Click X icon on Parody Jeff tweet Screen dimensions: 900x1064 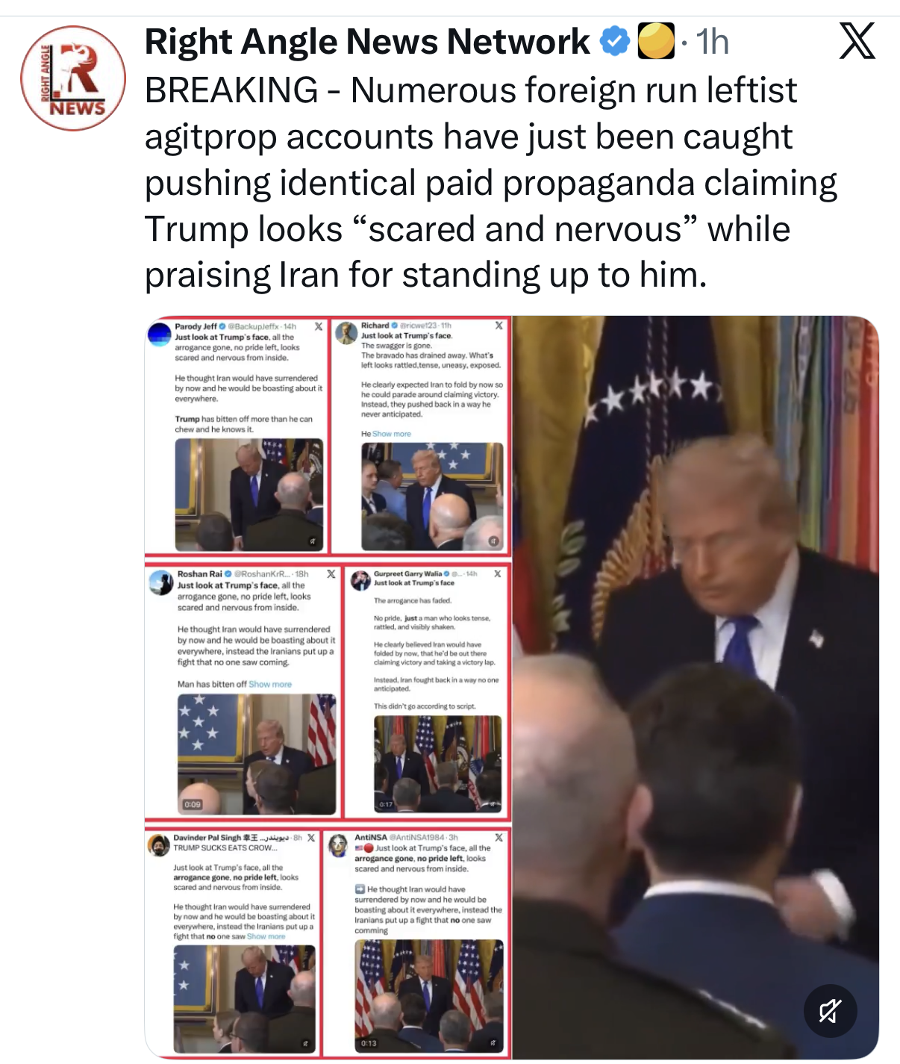[x=319, y=326]
